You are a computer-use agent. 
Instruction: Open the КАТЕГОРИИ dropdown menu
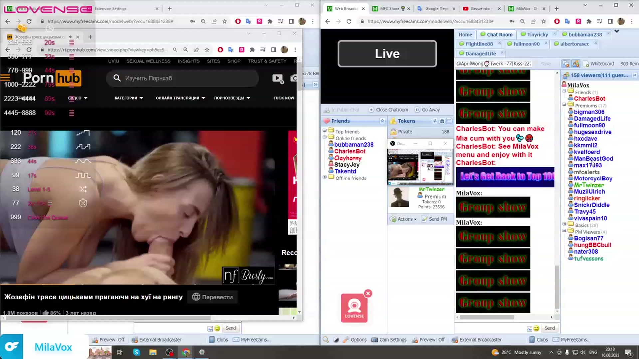(x=129, y=98)
